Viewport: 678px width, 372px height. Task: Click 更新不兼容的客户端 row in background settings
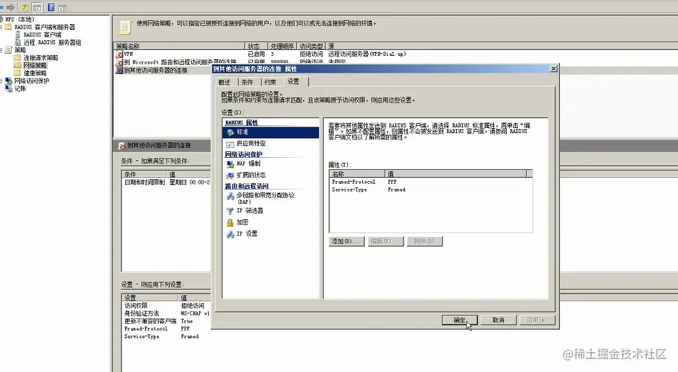[x=167, y=321]
